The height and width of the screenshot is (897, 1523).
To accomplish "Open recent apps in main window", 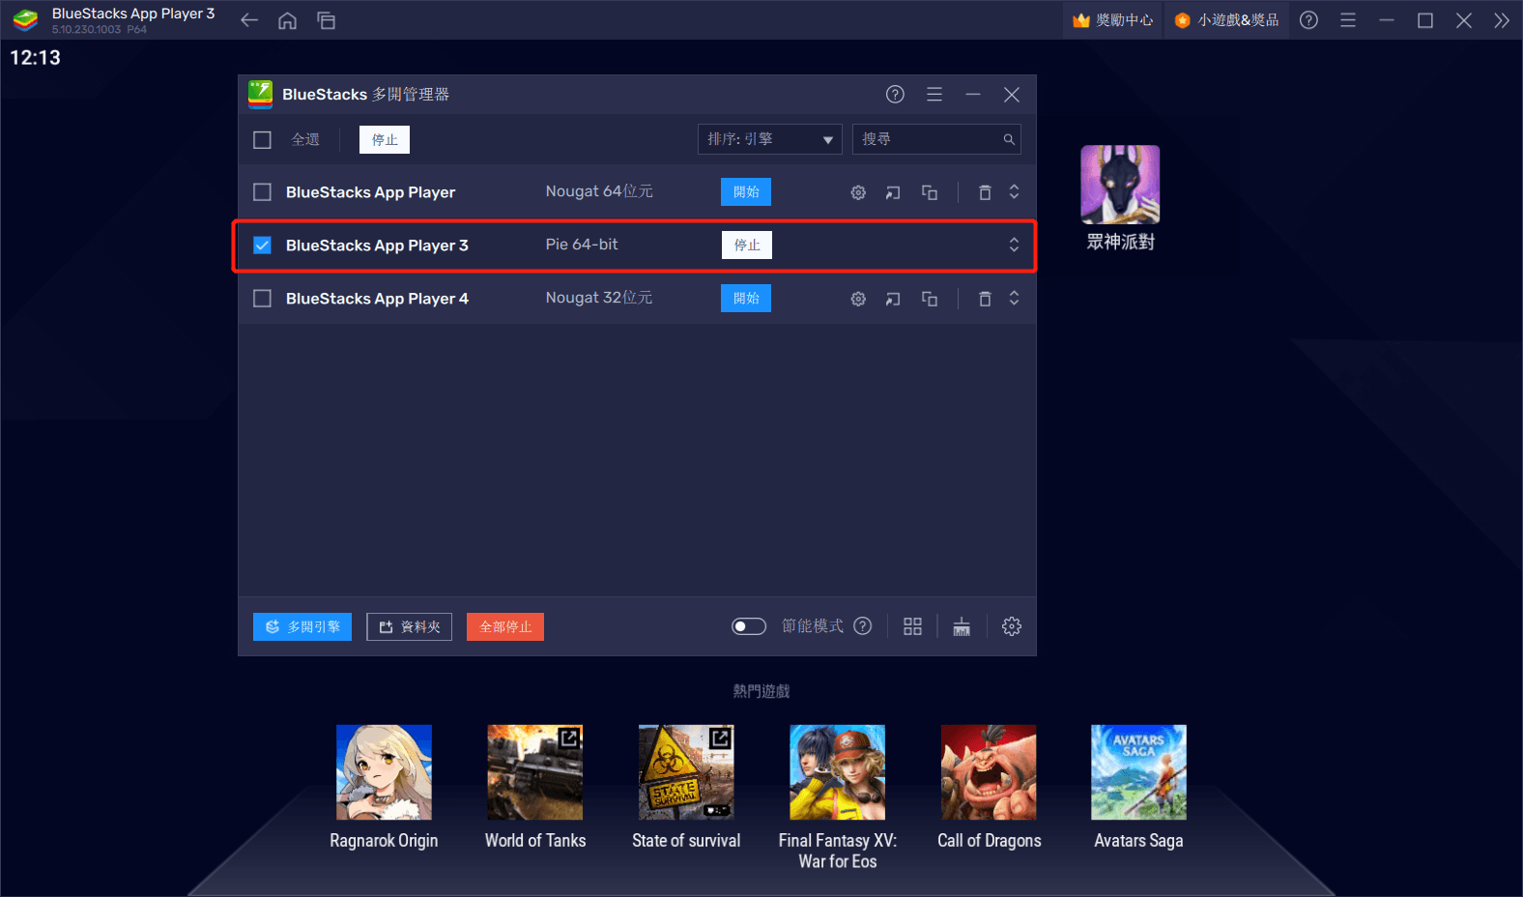I will pos(327,20).
